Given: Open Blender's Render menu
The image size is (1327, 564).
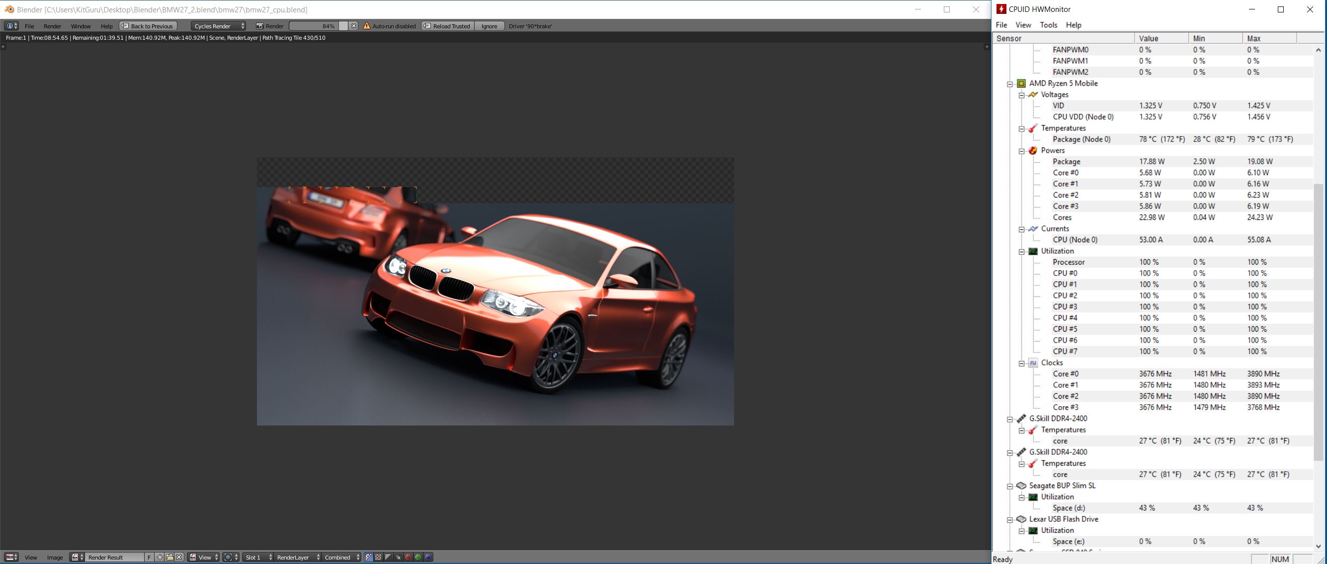Looking at the screenshot, I should (x=52, y=26).
